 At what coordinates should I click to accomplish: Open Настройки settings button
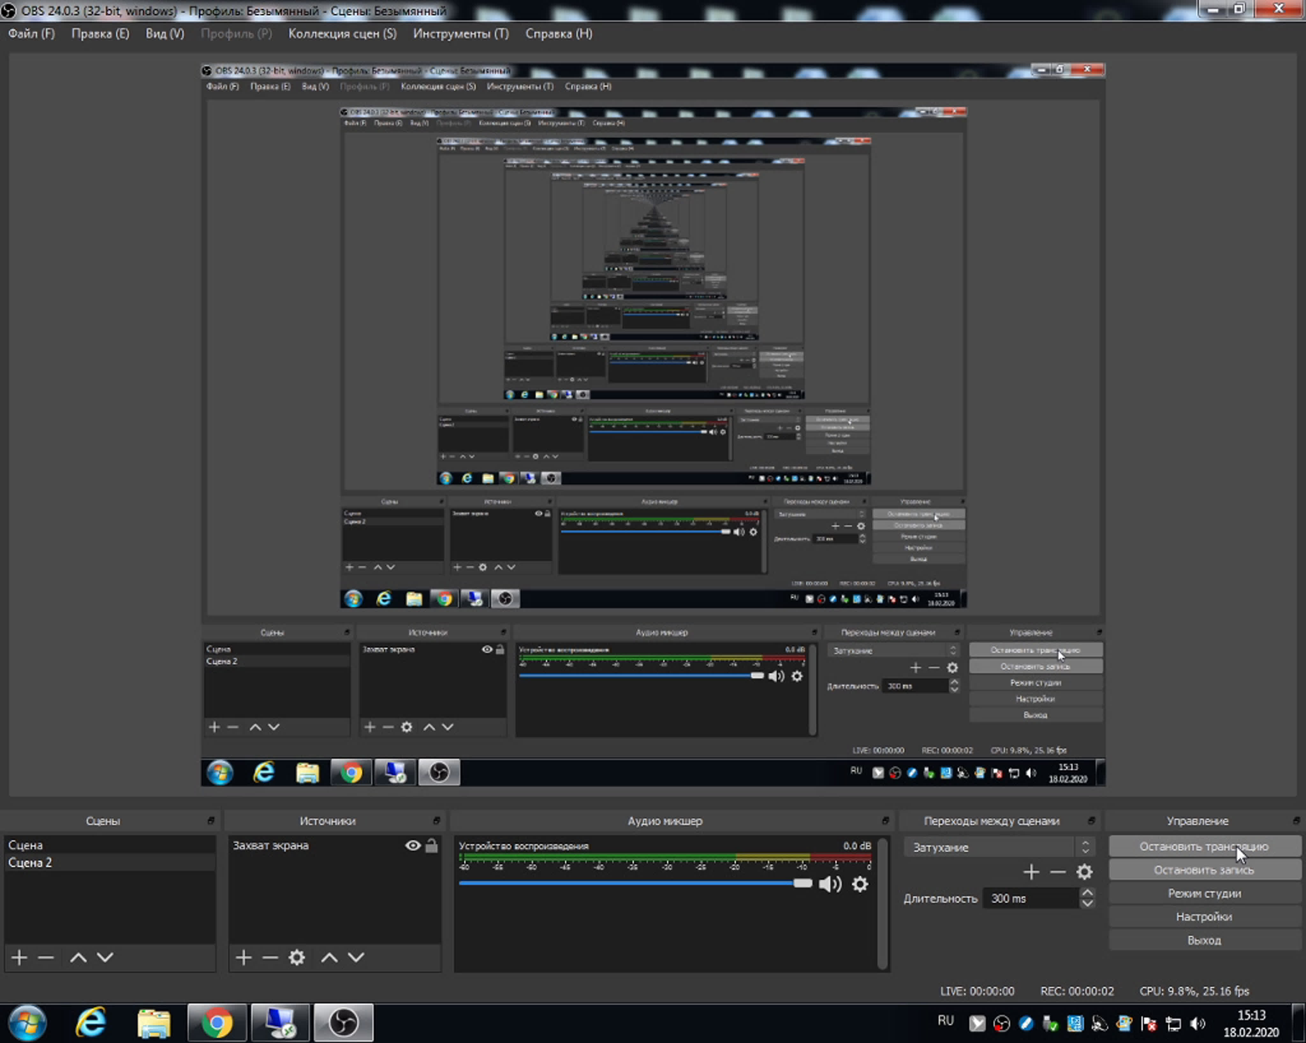[1204, 917]
